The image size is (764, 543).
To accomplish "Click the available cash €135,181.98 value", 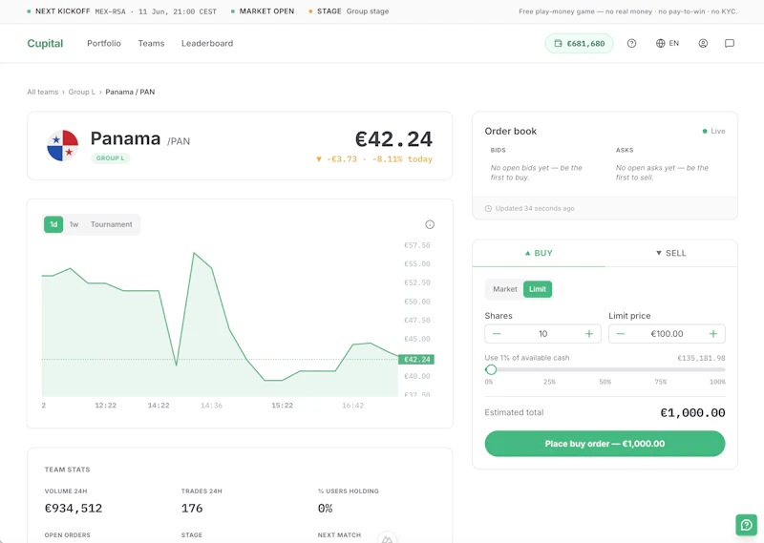I will 701,358.
